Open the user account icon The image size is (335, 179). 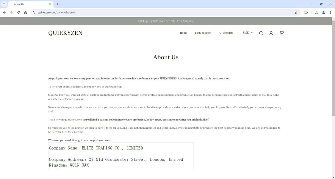coord(271,33)
